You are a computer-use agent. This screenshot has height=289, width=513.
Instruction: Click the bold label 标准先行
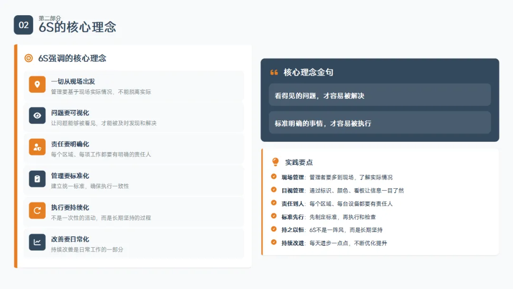tap(293, 217)
